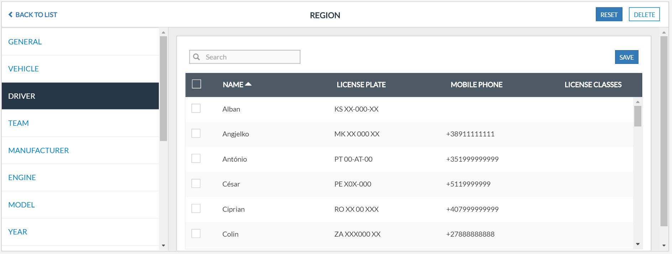The image size is (672, 254).
Task: Click the Name column sort arrow
Action: click(x=249, y=84)
